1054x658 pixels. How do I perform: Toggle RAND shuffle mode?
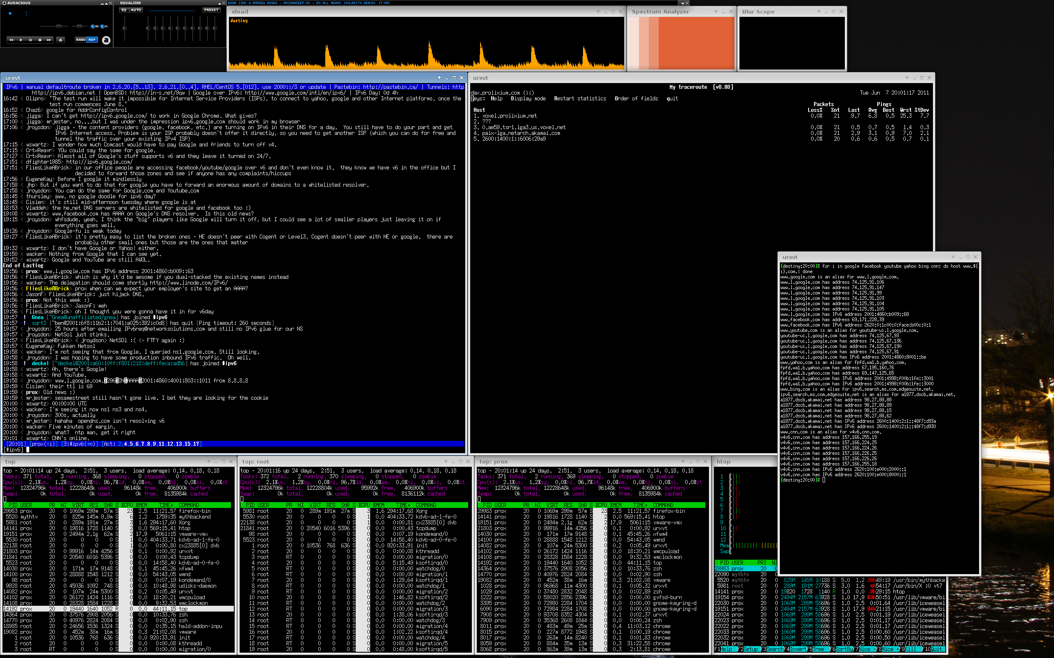point(81,39)
